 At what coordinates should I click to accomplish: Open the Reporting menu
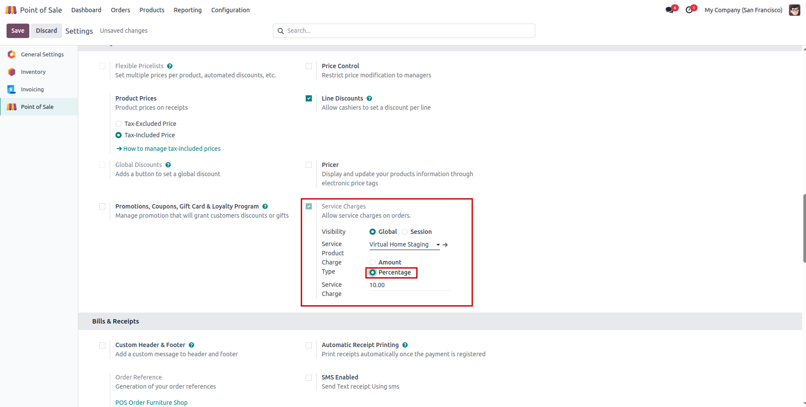click(188, 10)
